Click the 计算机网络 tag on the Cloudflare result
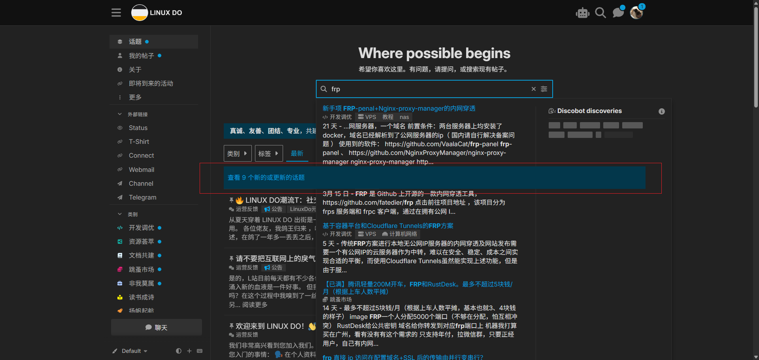This screenshot has width=759, height=360. 400,234
